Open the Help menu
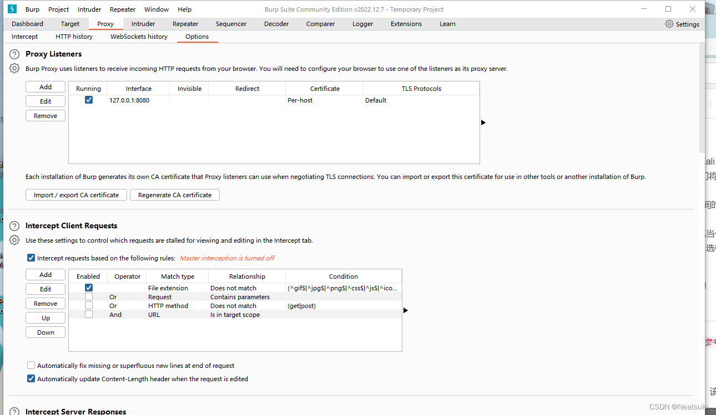 click(x=185, y=9)
